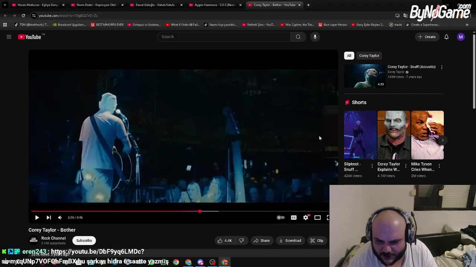The height and width of the screenshot is (267, 476).
Task: Open What if Order 66 Fail bookmark
Action: [183, 25]
